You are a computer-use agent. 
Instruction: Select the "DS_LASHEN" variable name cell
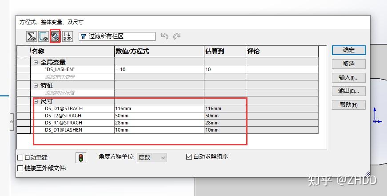(x=72, y=70)
